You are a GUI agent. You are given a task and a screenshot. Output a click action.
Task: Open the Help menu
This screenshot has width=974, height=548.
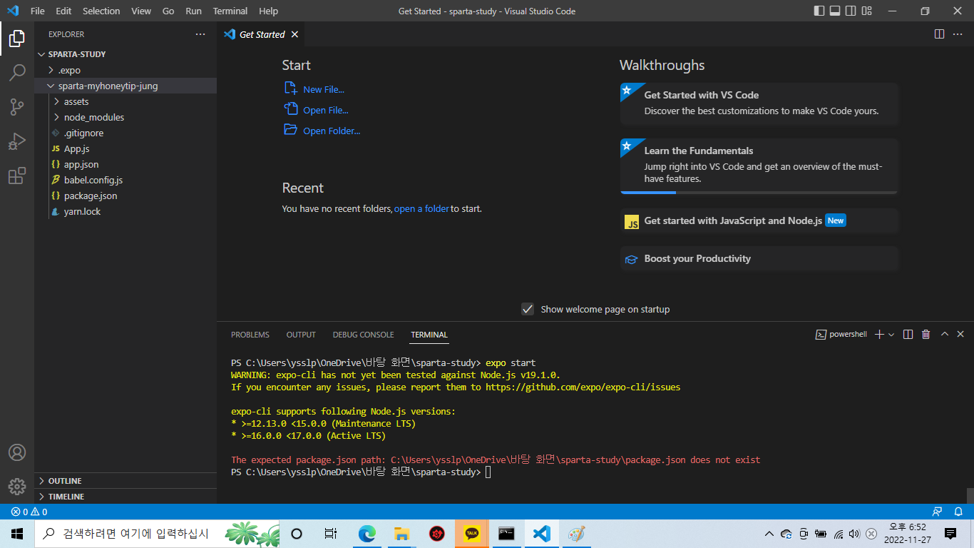pos(269,11)
